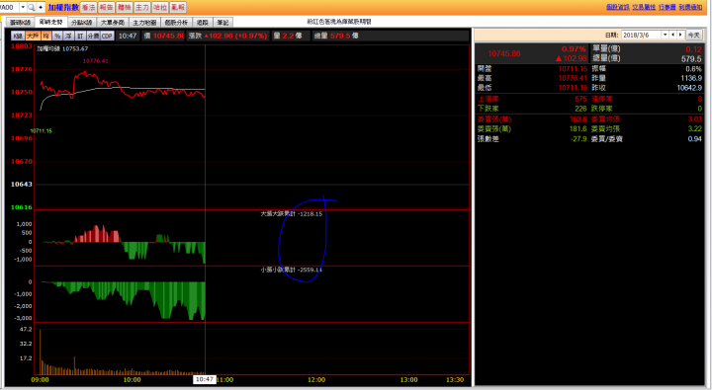Toggle the 大戶 indicator button

[x=33, y=36]
